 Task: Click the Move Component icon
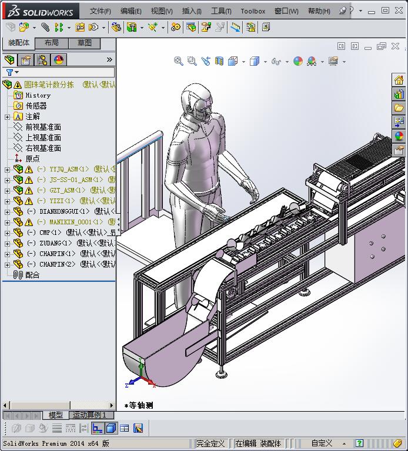point(93,28)
